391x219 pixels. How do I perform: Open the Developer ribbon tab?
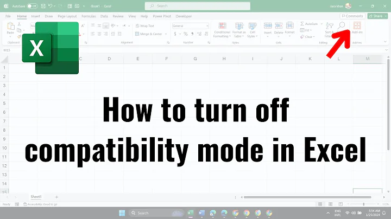(184, 16)
